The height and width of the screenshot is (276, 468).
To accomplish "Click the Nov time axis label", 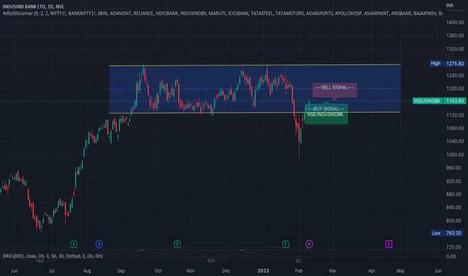I will click(x=190, y=270).
